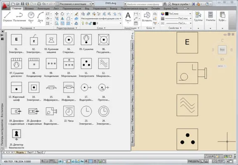Screen dimensions: 238x165
Task: Select palette block 09. Холодильник
Action: click(x=51, y=67)
